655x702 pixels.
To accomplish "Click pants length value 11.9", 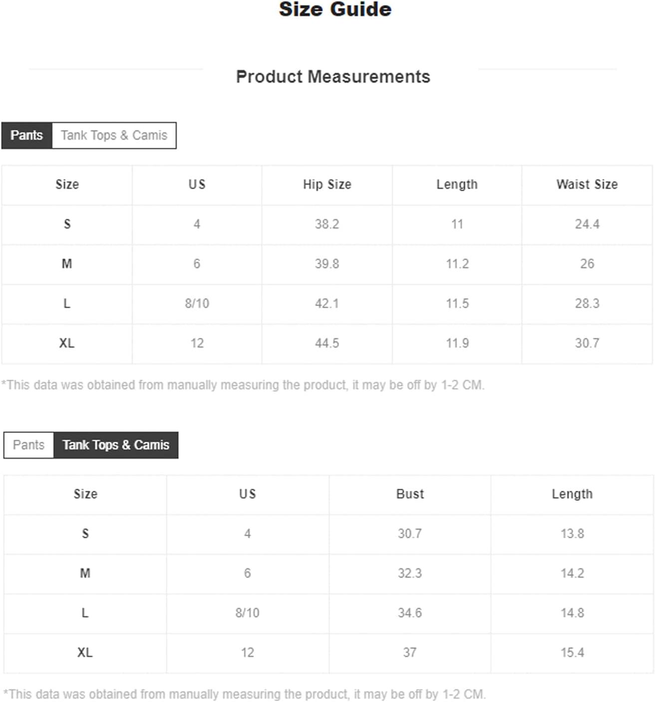I will coord(457,344).
